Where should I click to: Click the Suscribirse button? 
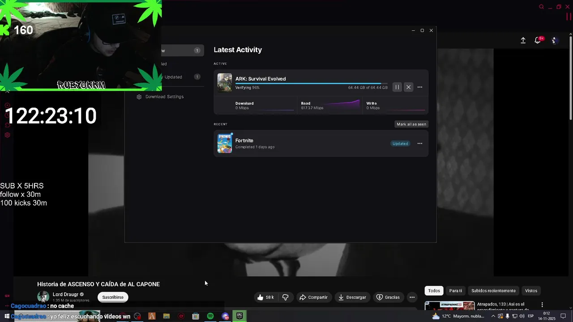(x=113, y=297)
